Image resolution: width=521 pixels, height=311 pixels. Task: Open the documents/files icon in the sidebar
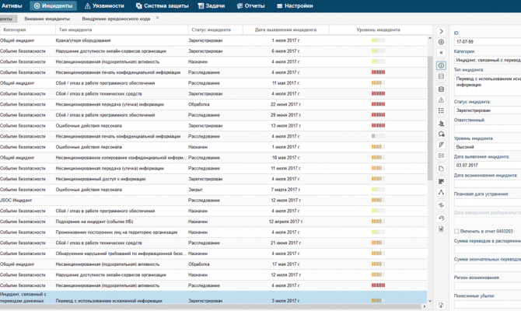(x=441, y=169)
